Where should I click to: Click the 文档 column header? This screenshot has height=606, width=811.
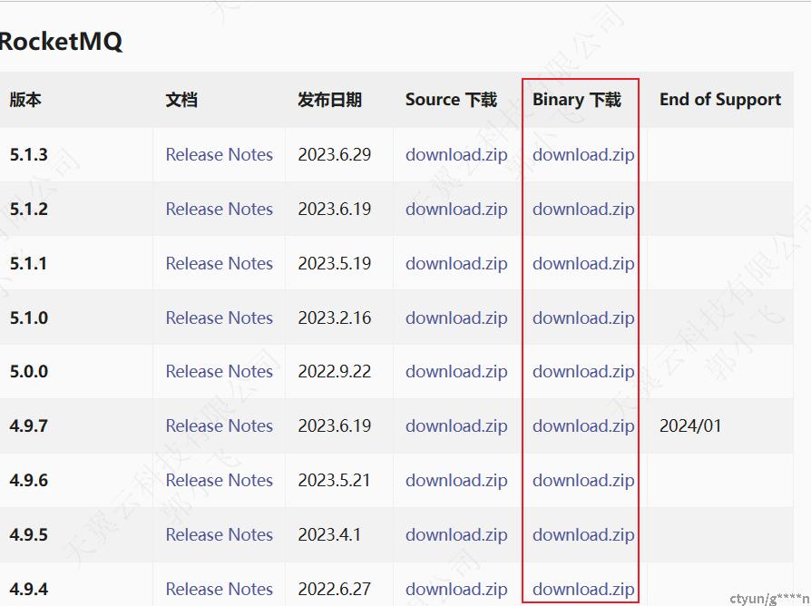[x=181, y=99]
